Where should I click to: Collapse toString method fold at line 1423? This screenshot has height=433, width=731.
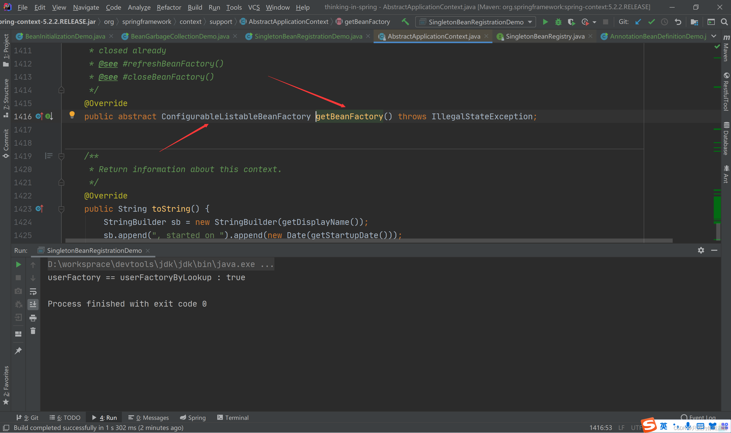click(x=61, y=209)
